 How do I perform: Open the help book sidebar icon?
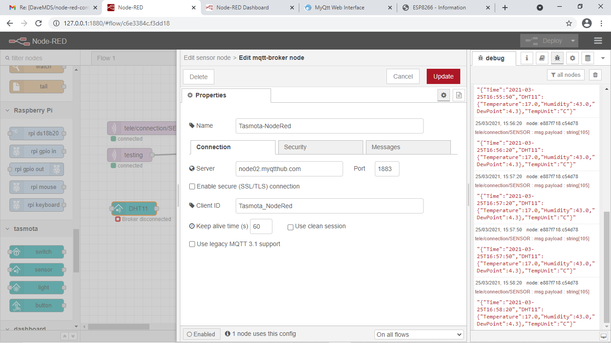point(542,58)
